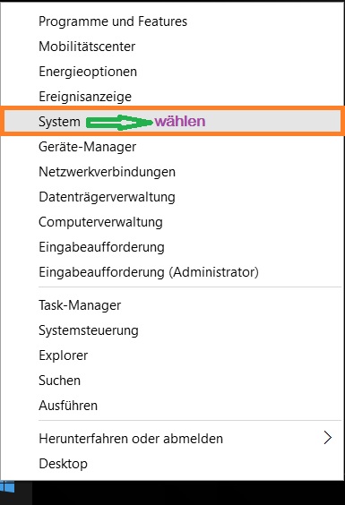Launch Computerverwaltung

pos(100,222)
